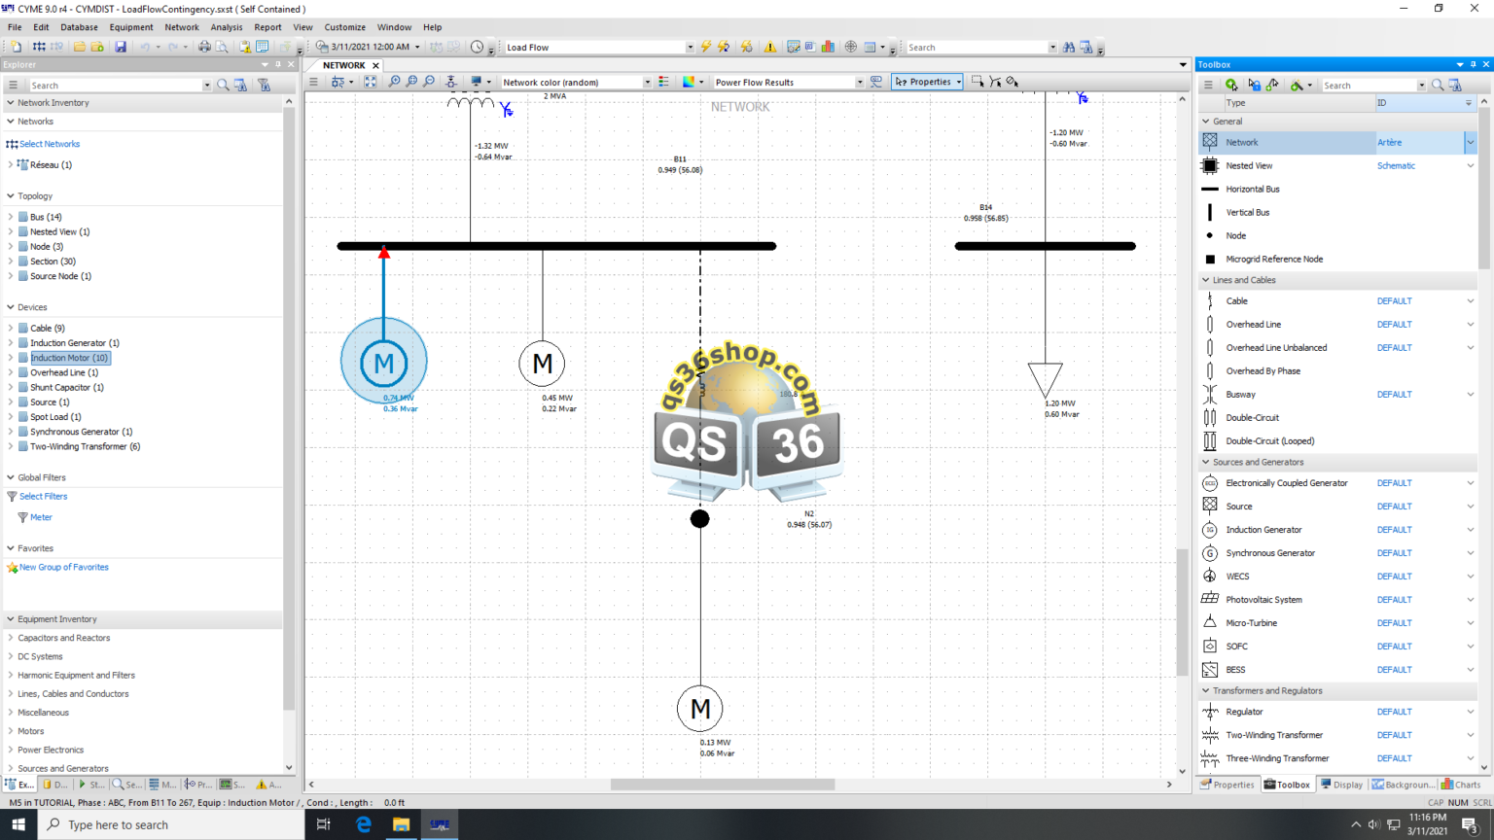Switch to the Charts tab

click(1461, 785)
